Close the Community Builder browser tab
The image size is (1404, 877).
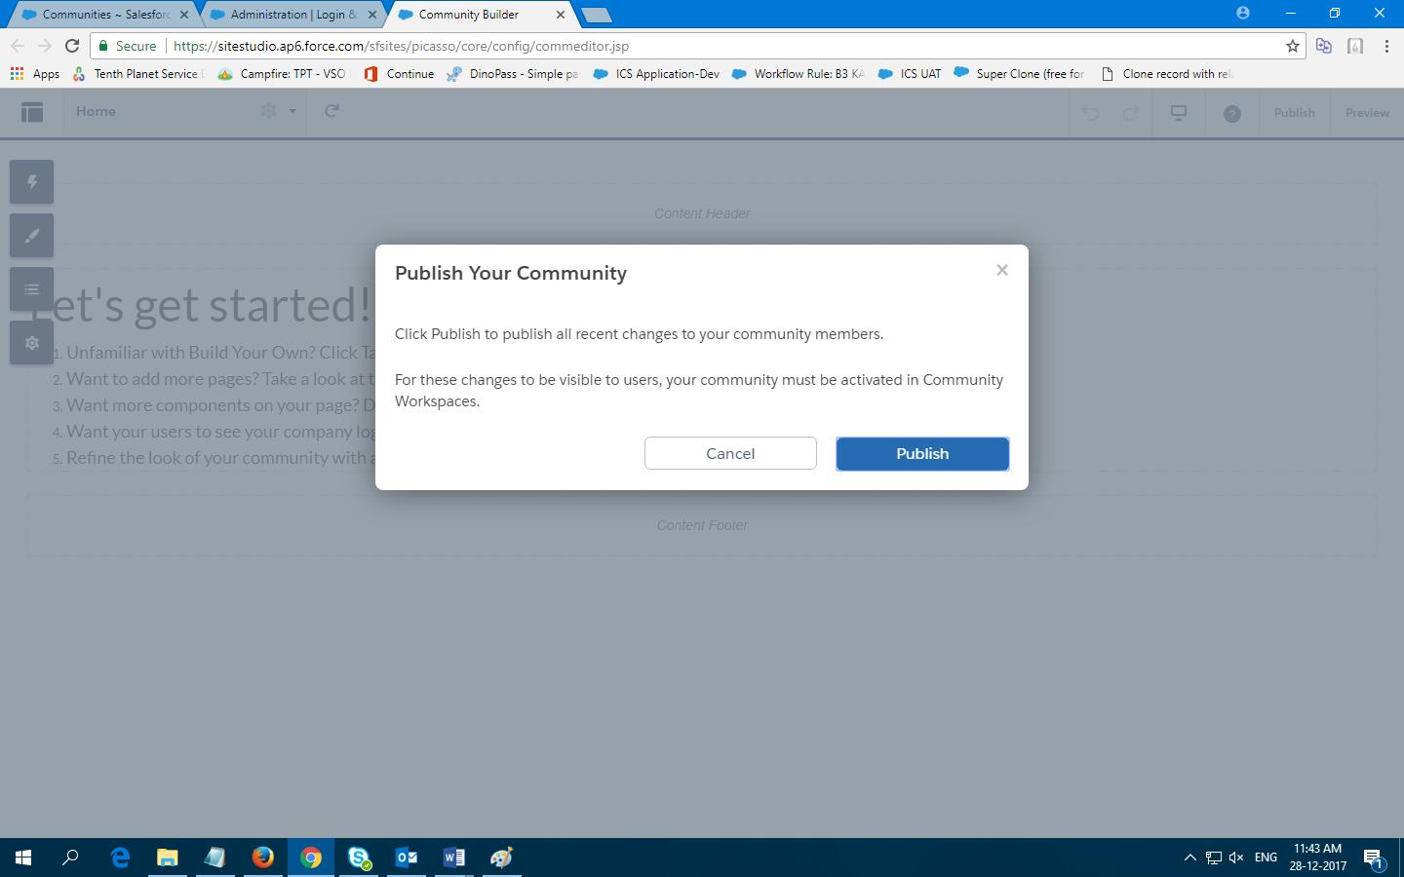pos(560,15)
